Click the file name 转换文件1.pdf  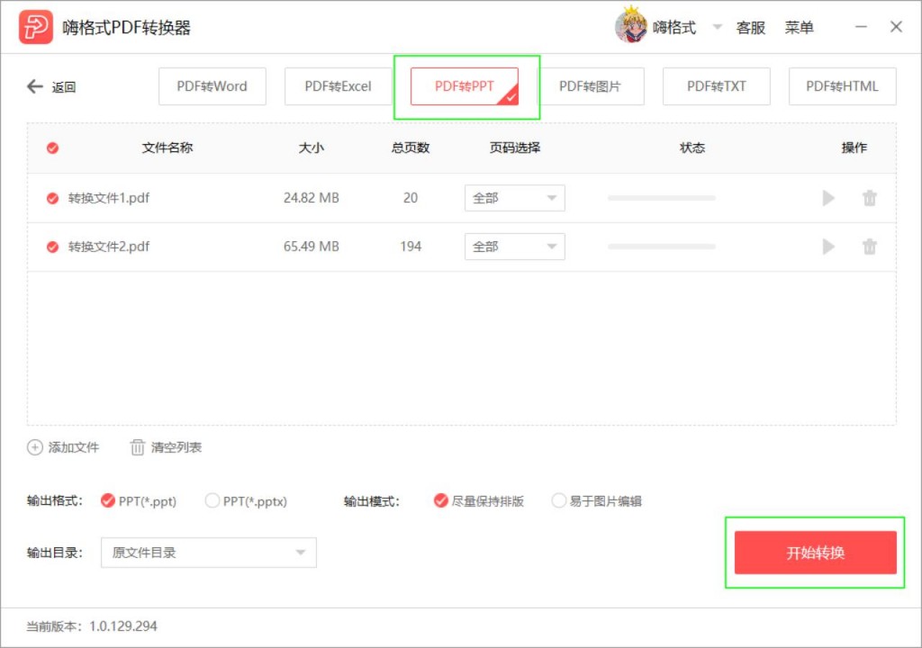tap(109, 198)
